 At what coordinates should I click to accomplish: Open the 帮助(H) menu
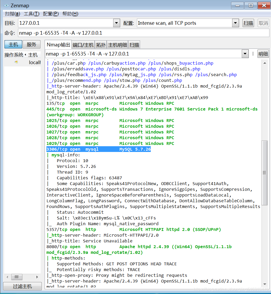pos(70,14)
